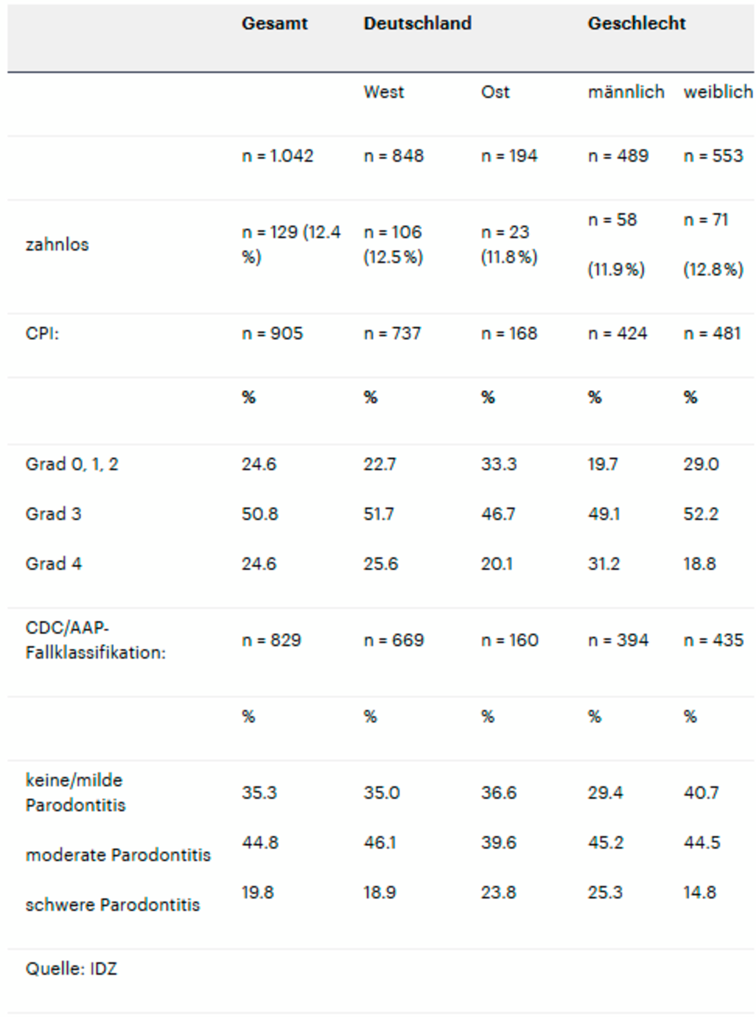Click the weiblich subheader

click(x=717, y=92)
